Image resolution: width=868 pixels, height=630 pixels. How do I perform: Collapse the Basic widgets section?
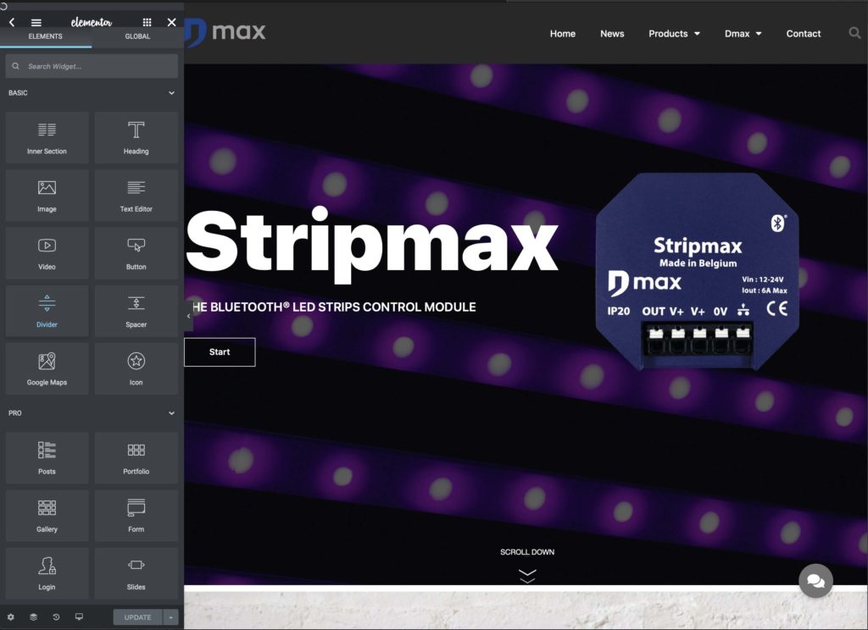(x=171, y=93)
